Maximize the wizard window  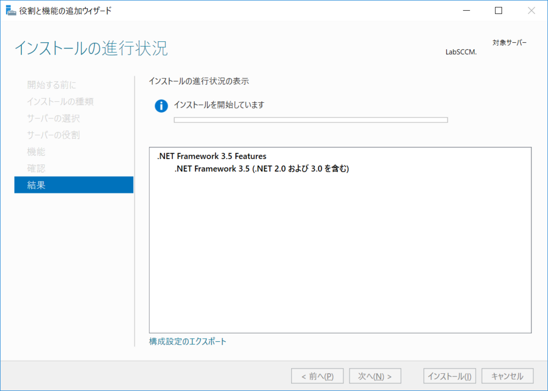click(x=498, y=11)
